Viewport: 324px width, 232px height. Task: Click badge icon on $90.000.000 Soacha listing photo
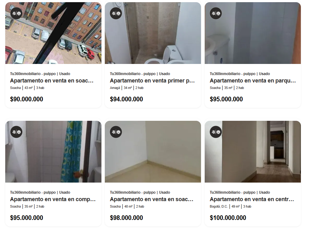(x=16, y=14)
